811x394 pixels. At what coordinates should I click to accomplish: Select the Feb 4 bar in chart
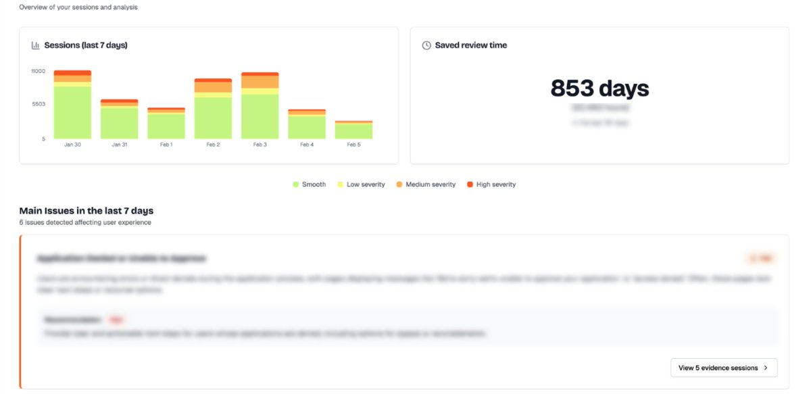(x=307, y=124)
